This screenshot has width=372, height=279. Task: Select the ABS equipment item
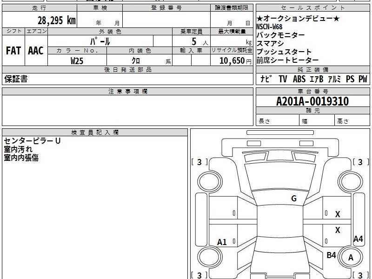299,79
